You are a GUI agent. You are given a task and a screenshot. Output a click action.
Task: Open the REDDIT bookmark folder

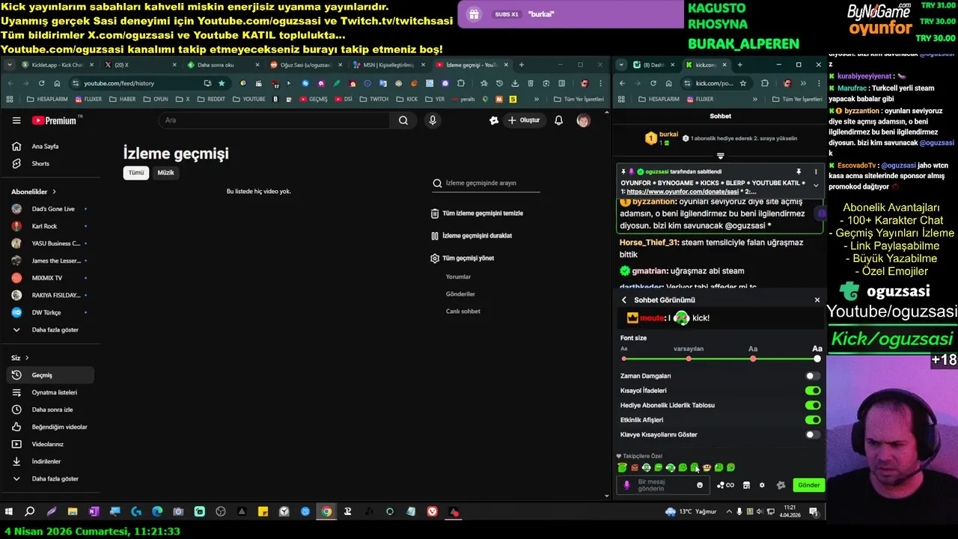[x=210, y=99]
